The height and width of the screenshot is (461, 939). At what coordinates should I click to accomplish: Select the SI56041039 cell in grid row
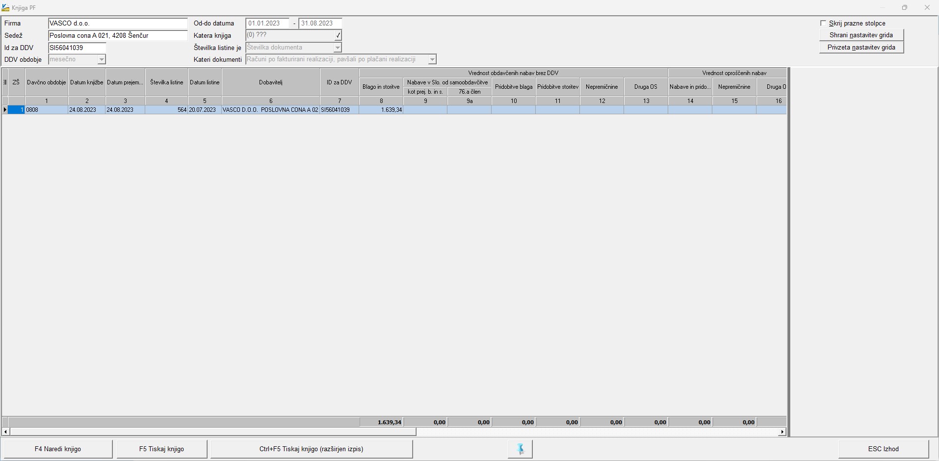coord(339,110)
